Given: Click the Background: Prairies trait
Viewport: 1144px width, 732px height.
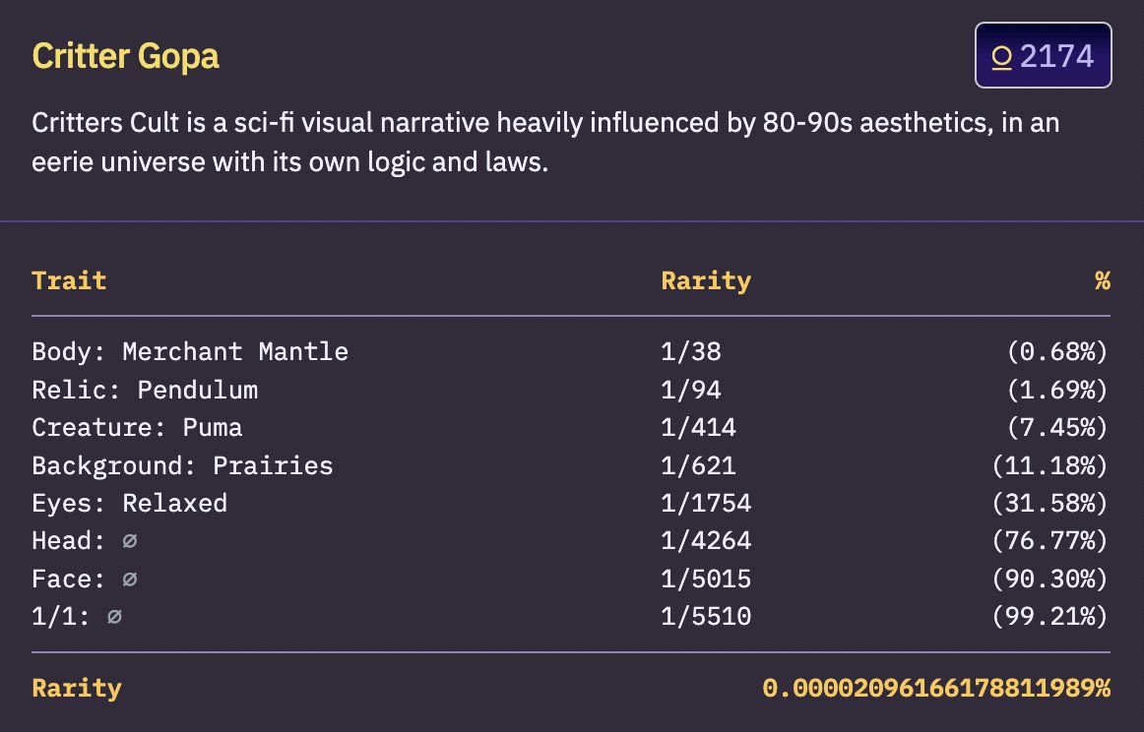Looking at the screenshot, I should coord(182,465).
